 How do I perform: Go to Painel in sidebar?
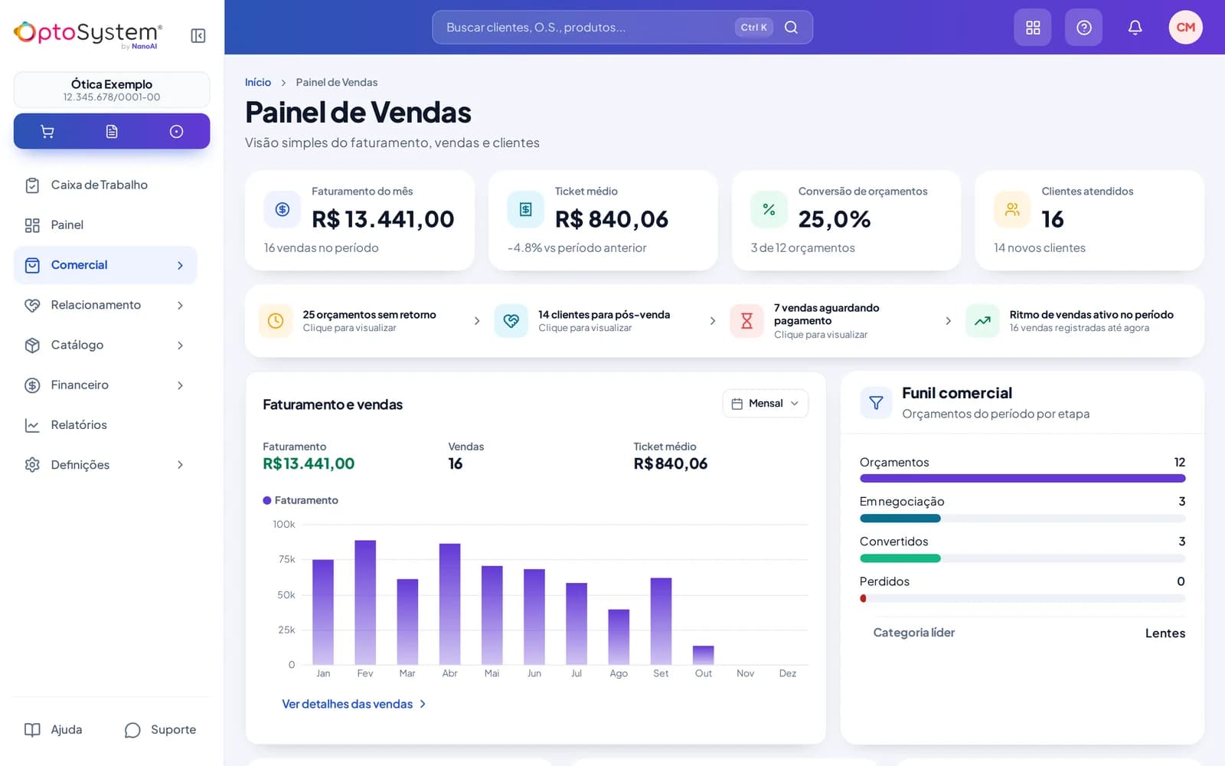pyautogui.click(x=106, y=224)
